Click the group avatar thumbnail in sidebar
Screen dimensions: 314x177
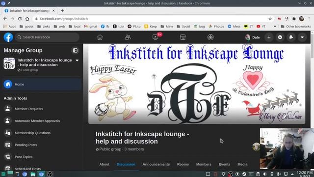pyautogui.click(x=9, y=63)
